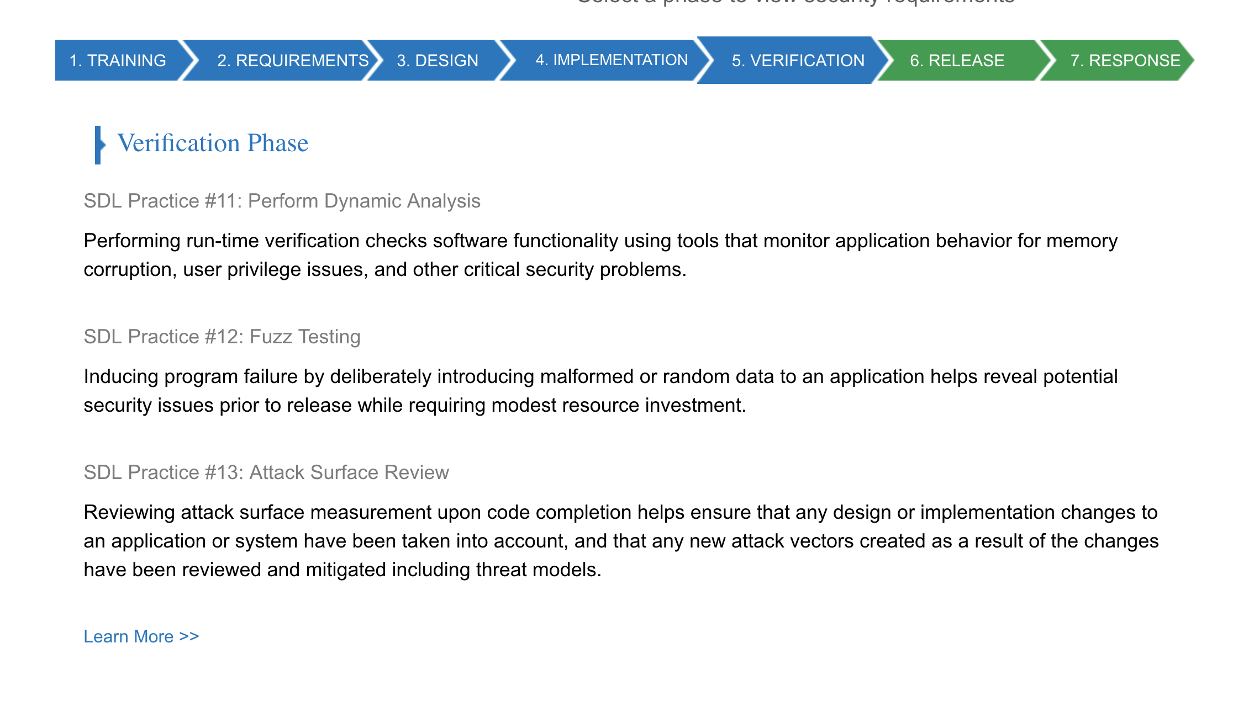Open the 2. Requirements phase tab
The width and height of the screenshot is (1233, 723).
292,60
